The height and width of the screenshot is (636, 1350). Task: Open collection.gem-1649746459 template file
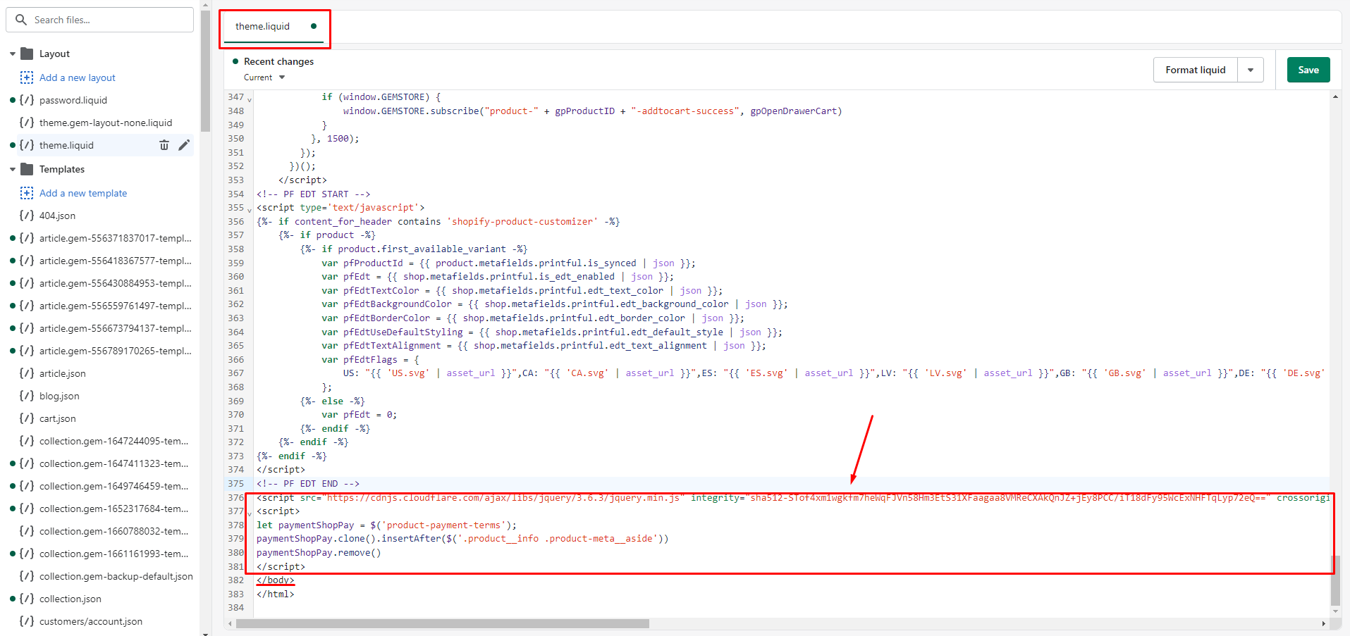[113, 486]
